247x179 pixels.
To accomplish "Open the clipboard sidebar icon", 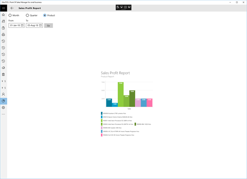I will coord(3,74).
